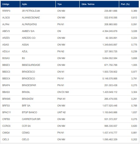Click ON EX NM type cell

[x=63, y=92]
